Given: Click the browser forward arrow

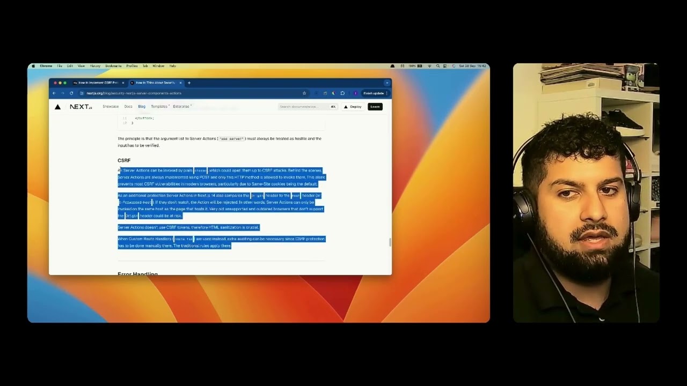Looking at the screenshot, I should [62, 93].
